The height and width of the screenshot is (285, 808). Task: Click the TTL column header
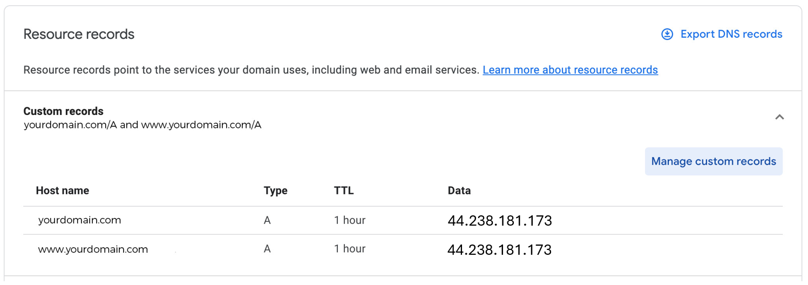[x=344, y=191]
